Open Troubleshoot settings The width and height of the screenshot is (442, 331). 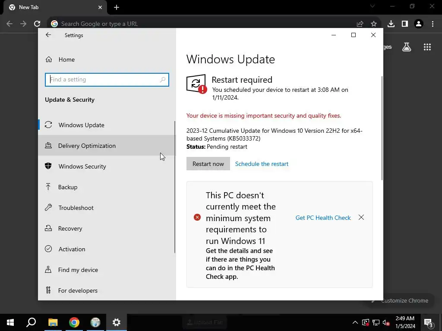click(107, 208)
